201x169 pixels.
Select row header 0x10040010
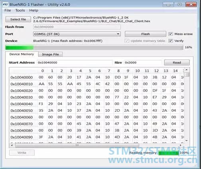[23, 84]
